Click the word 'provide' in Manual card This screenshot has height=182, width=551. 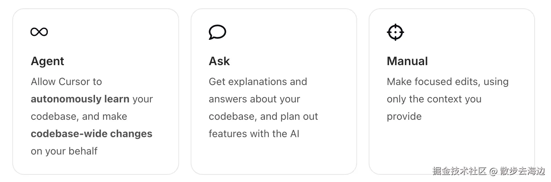[x=404, y=117]
